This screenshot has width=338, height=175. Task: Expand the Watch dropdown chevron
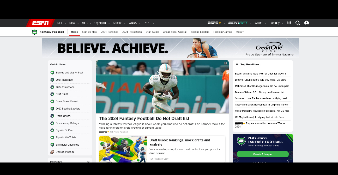[x=265, y=23]
